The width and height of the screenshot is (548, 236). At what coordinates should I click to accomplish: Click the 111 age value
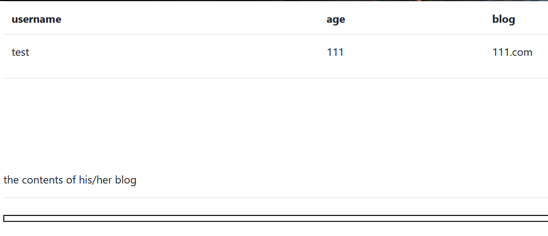[335, 53]
